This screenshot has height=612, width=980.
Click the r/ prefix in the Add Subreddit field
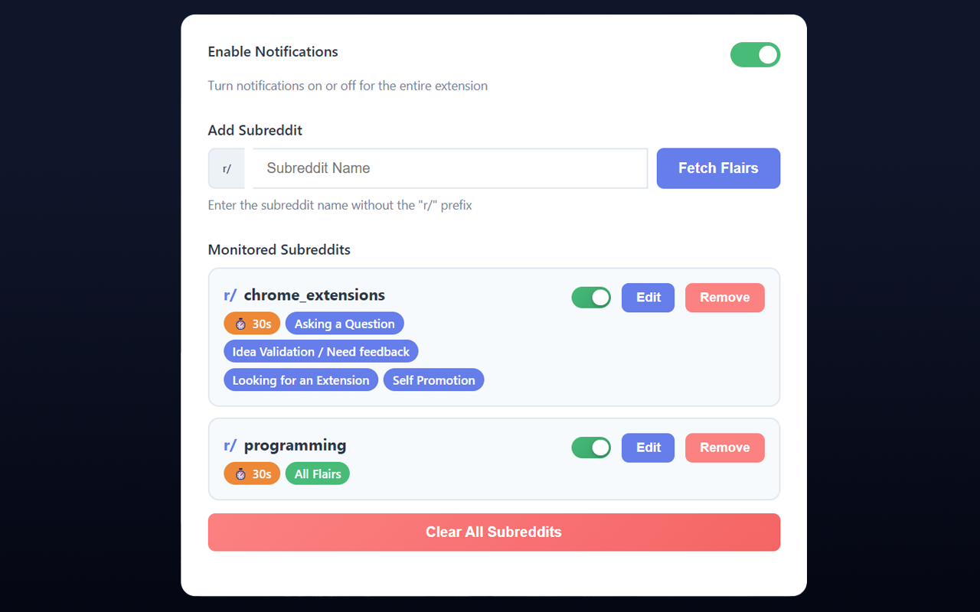click(x=226, y=168)
